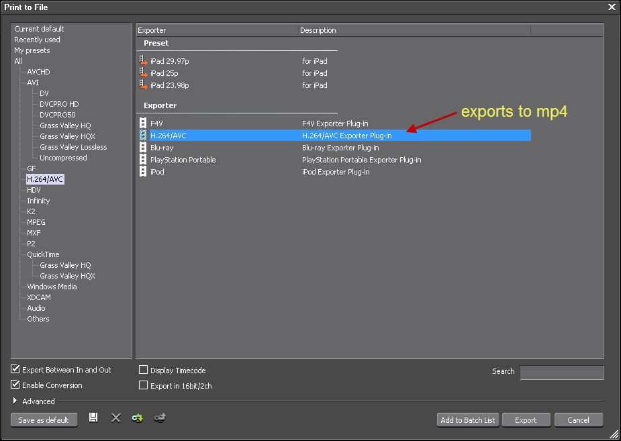The image size is (621, 441).
Task: Click the export preset icon
Action: click(160, 418)
